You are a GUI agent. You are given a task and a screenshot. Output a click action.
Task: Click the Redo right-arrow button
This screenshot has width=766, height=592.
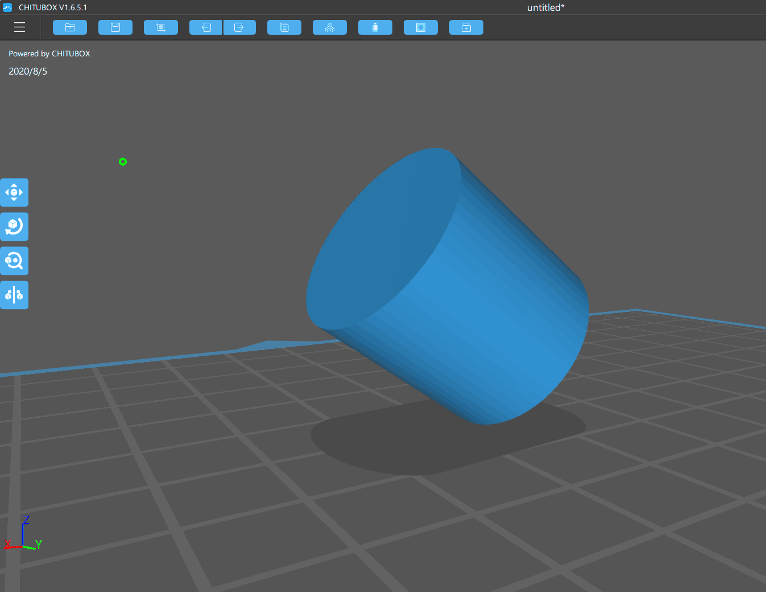pyautogui.click(x=239, y=27)
